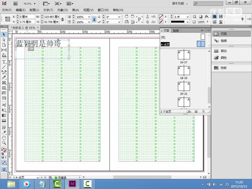Create a new page in the Pages panel
Screen dimensions: 252x189
(x=196, y=111)
